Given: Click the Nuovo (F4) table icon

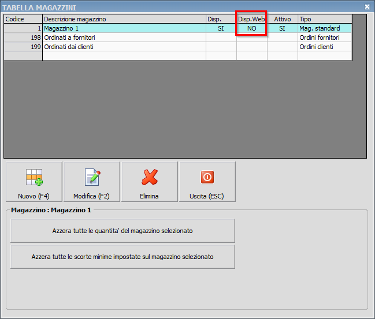Looking at the screenshot, I should [x=34, y=177].
